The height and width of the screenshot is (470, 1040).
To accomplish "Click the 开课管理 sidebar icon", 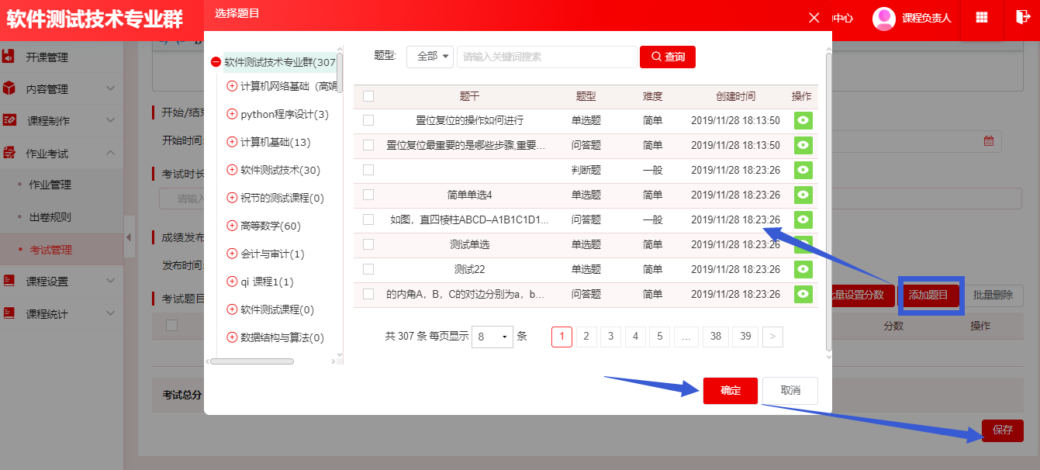I will tap(9, 57).
